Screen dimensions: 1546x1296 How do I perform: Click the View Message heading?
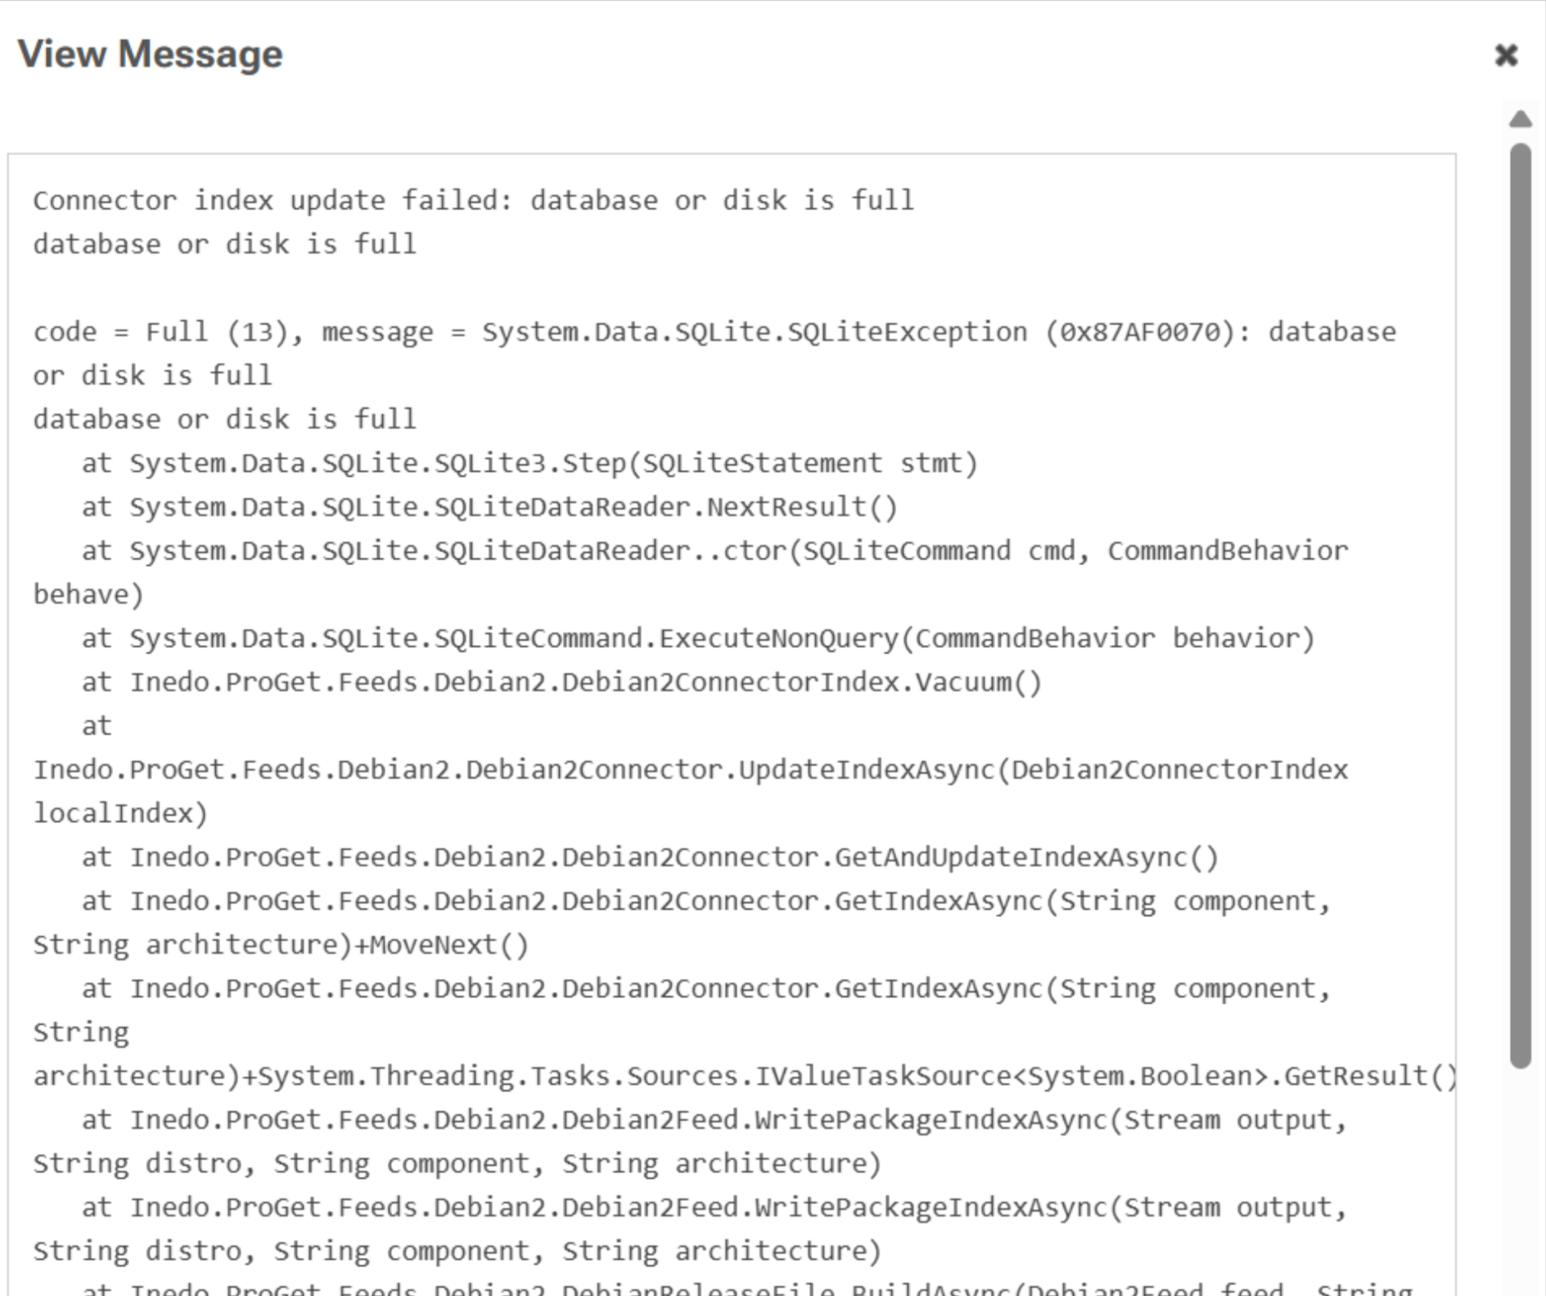[x=151, y=55]
